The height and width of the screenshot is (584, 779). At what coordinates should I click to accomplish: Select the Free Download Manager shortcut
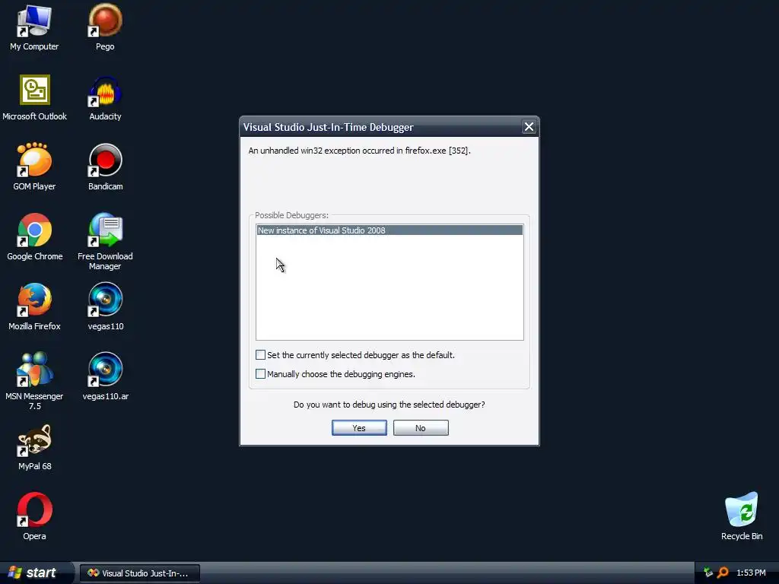105,243
